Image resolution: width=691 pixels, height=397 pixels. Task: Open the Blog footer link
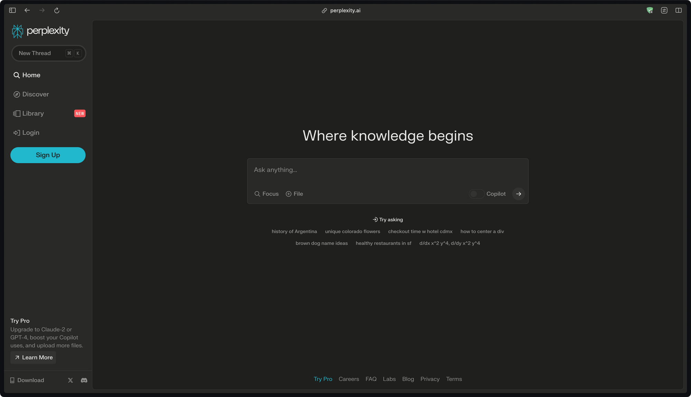pos(408,379)
